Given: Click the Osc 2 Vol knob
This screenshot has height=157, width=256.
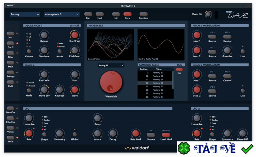Looking at the screenshot, I should click(x=75, y=35).
